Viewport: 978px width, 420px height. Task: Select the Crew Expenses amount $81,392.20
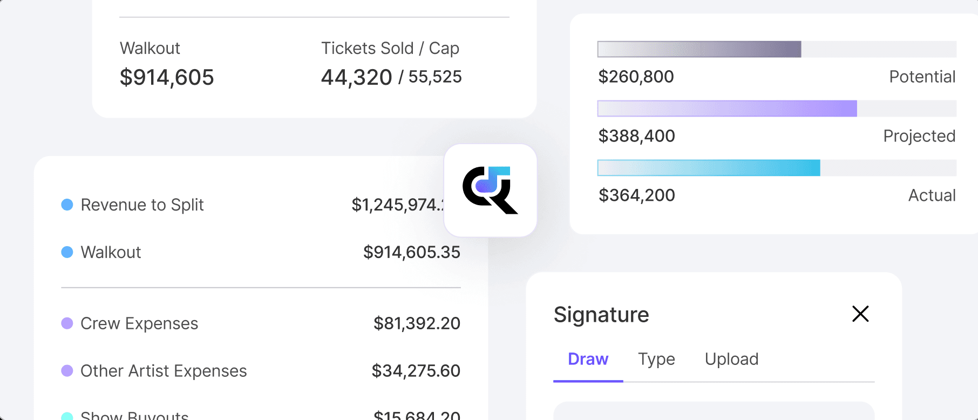[x=417, y=323]
